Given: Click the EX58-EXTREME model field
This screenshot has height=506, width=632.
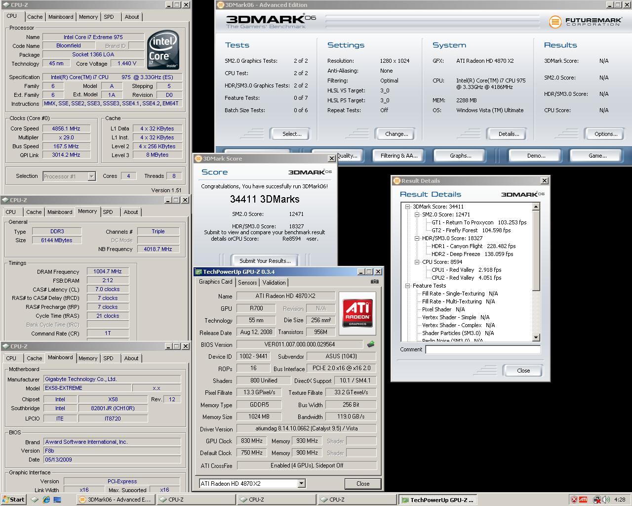Looking at the screenshot, I should click(x=87, y=388).
